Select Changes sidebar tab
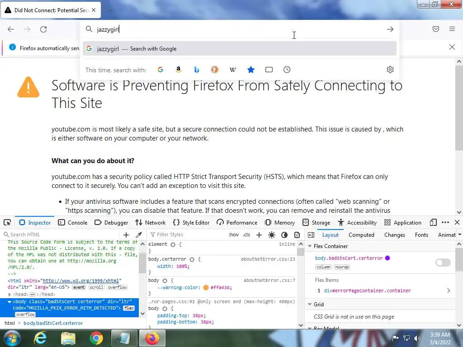 tap(394, 235)
